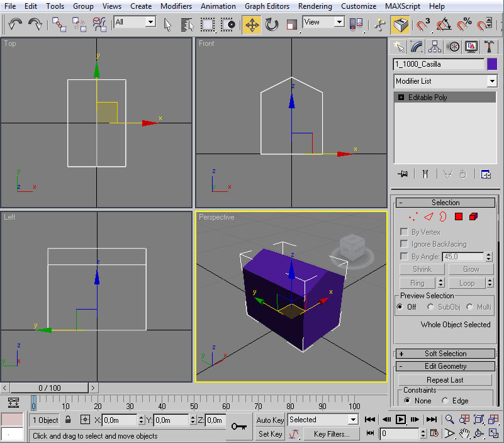This screenshot has width=504, height=443.
Task: Enable the Ignore Backfacing checkbox
Action: 404,244
